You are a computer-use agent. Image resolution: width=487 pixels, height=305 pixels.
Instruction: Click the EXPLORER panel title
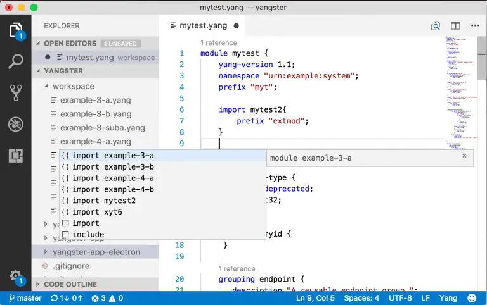62,26
